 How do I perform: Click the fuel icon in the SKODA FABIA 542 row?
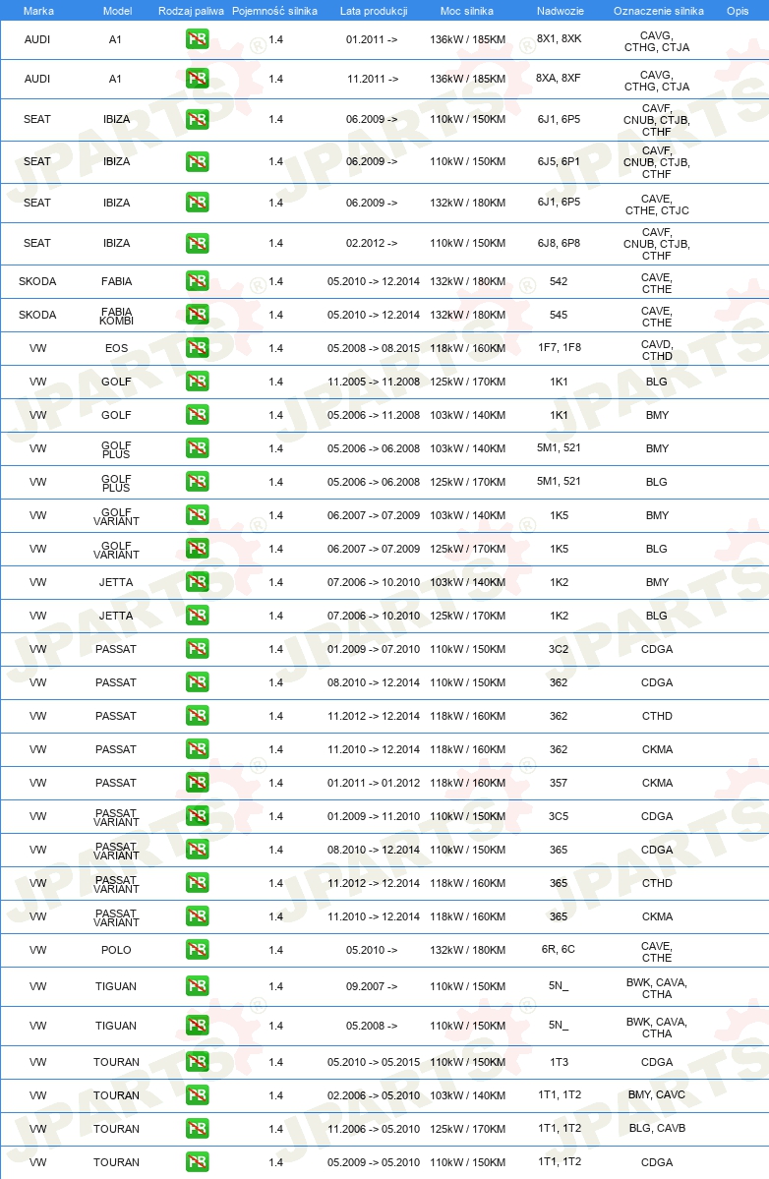[197, 281]
